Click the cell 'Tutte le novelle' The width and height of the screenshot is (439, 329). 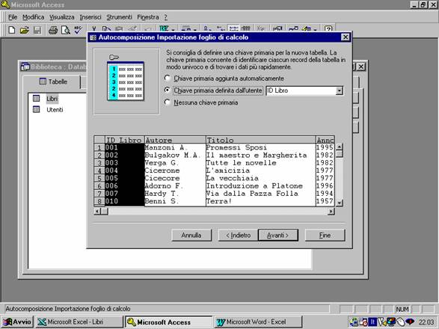point(261,163)
